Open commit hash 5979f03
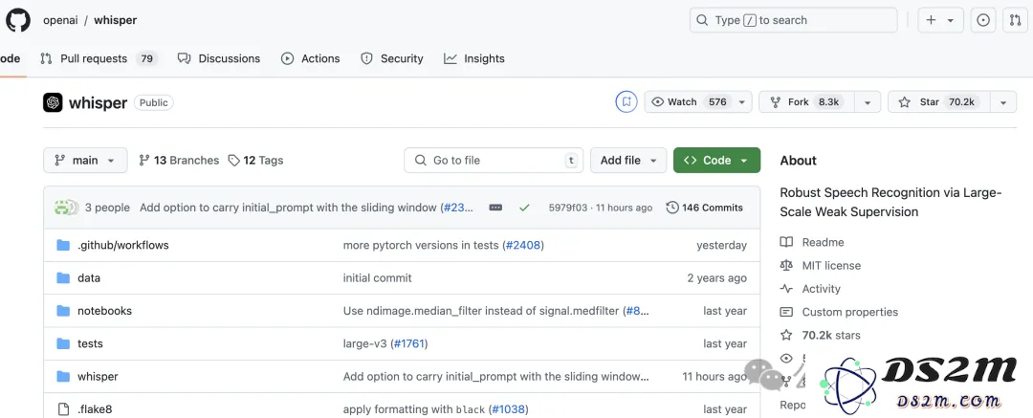The width and height of the screenshot is (1033, 418). click(569, 208)
